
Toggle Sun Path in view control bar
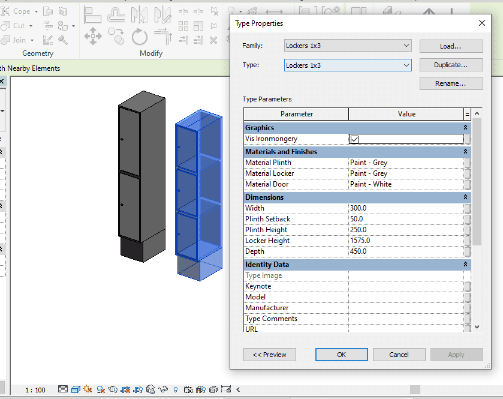click(x=88, y=389)
